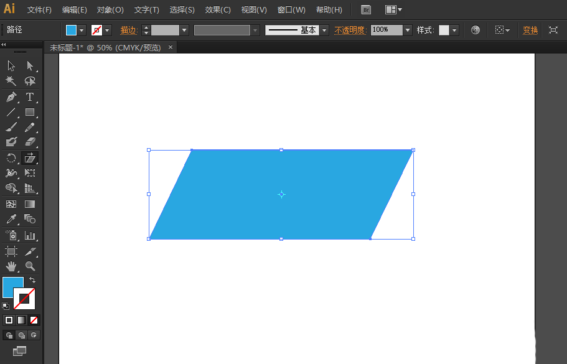Enable Draw Inside mode
Image resolution: width=567 pixels, height=364 pixels.
point(34,335)
